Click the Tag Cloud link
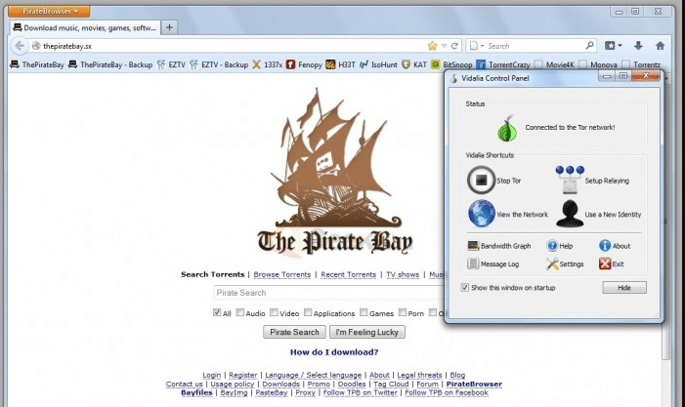The image size is (685, 407). [391, 384]
